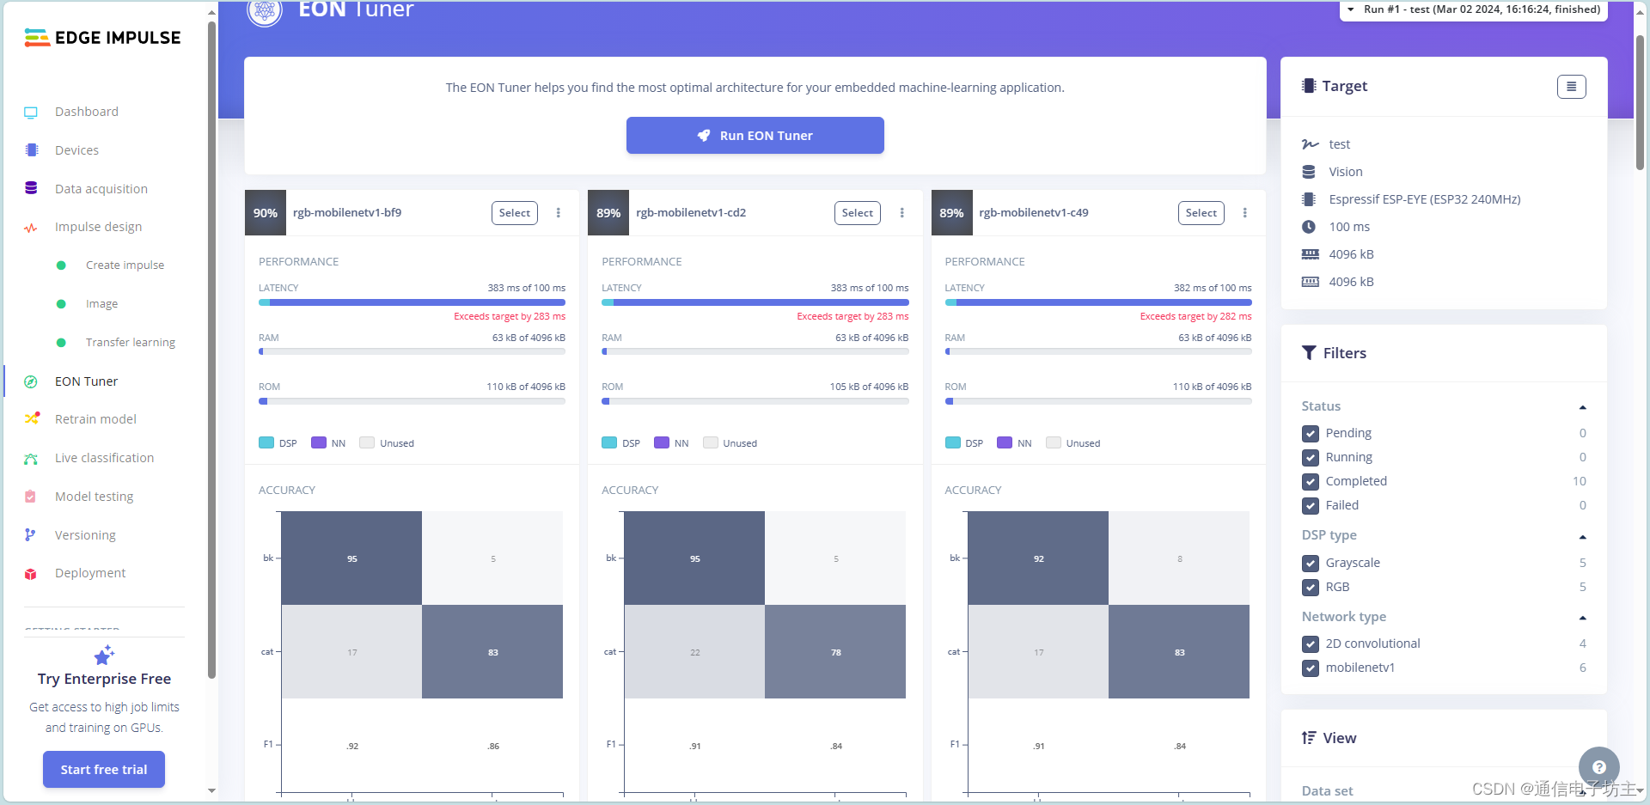Viewport: 1650px width, 805px height.
Task: Click the Deployment cube icon
Action: click(31, 574)
